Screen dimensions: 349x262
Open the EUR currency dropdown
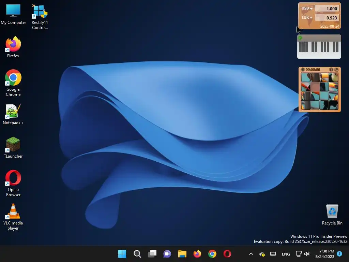[307, 18]
